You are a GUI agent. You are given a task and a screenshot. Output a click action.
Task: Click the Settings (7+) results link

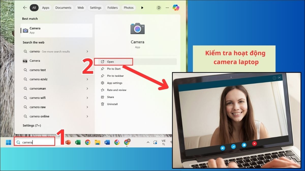click(32, 125)
